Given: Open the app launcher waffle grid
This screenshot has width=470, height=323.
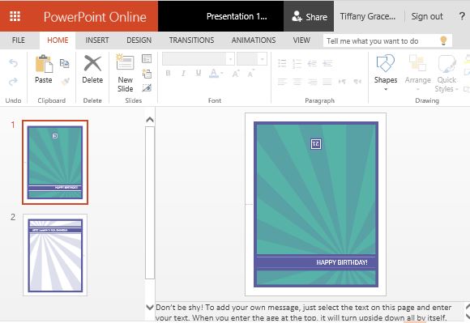Looking at the screenshot, I should pos(15,16).
